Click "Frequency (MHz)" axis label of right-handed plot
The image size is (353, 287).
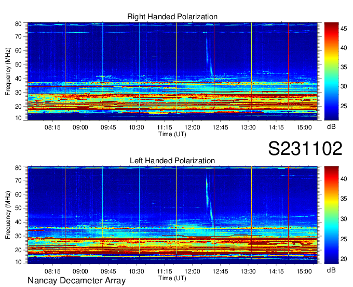pos(8,71)
